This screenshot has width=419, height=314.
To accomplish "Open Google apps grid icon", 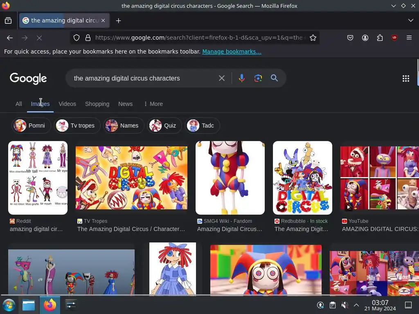I will [x=405, y=78].
